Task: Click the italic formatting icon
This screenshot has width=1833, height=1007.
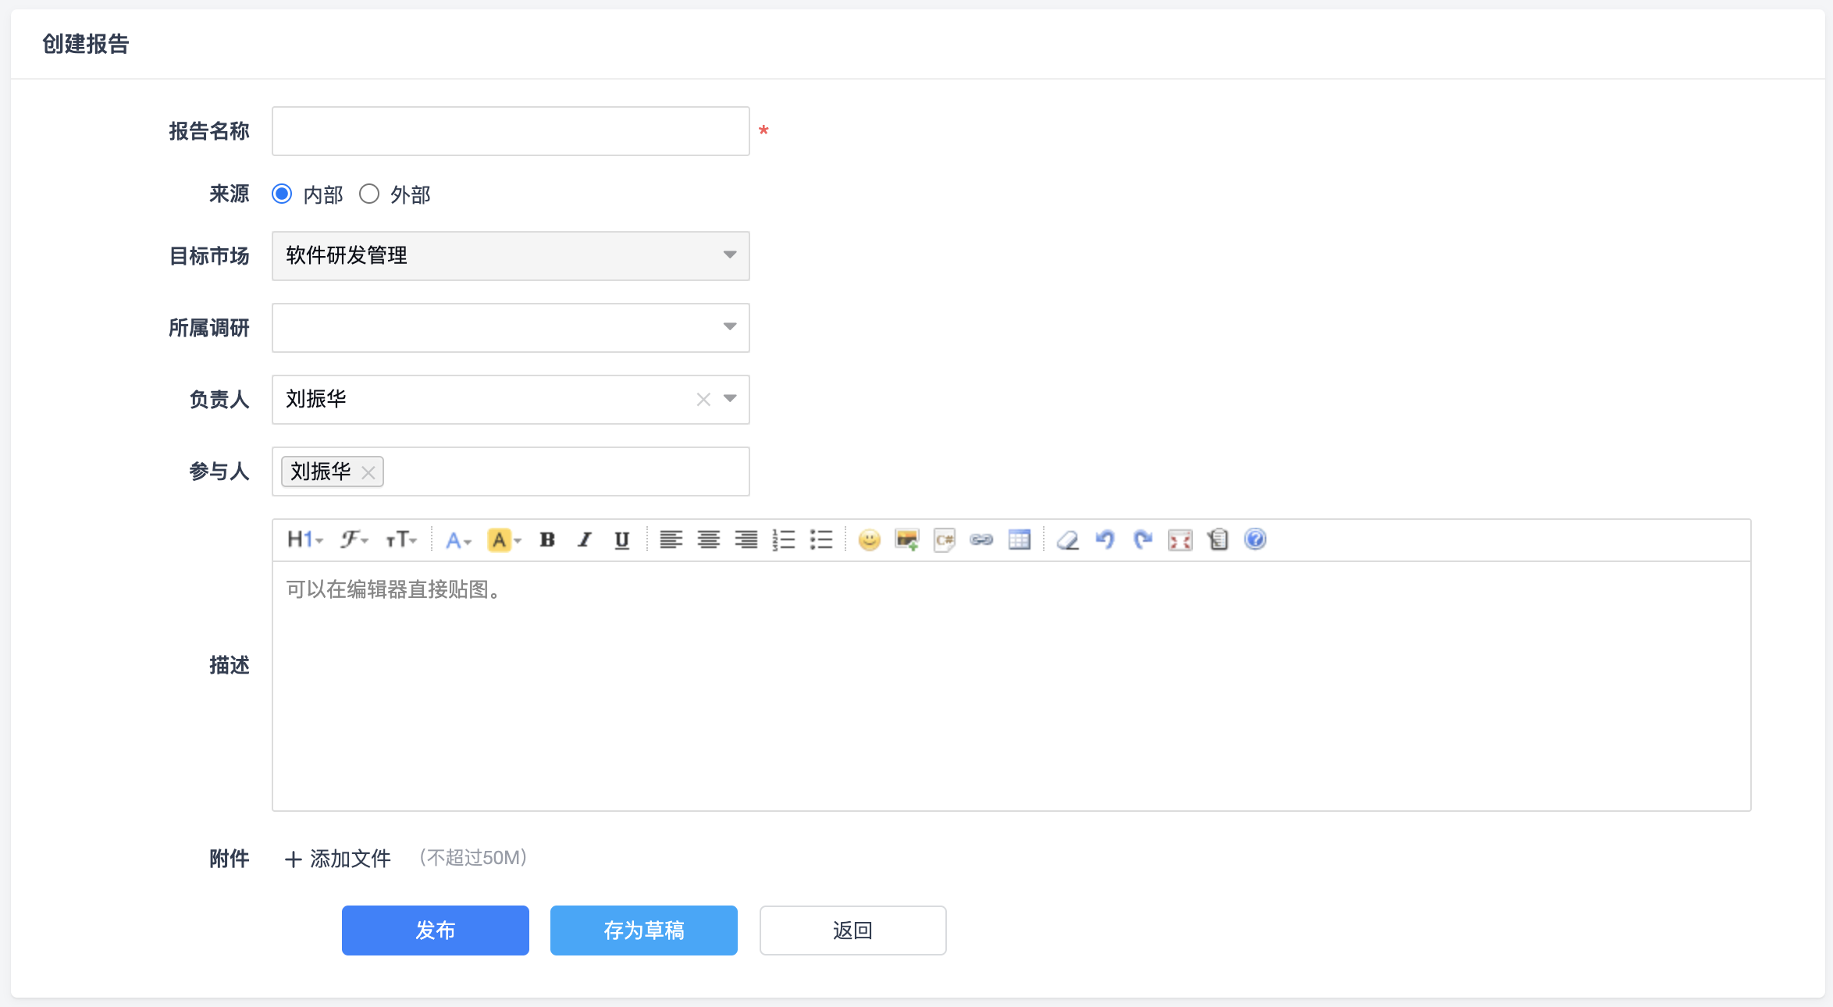Action: 585,539
